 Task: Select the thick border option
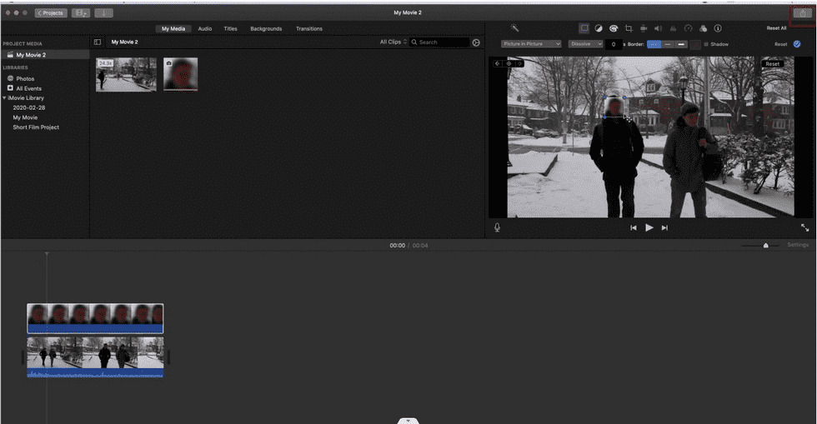coord(681,44)
